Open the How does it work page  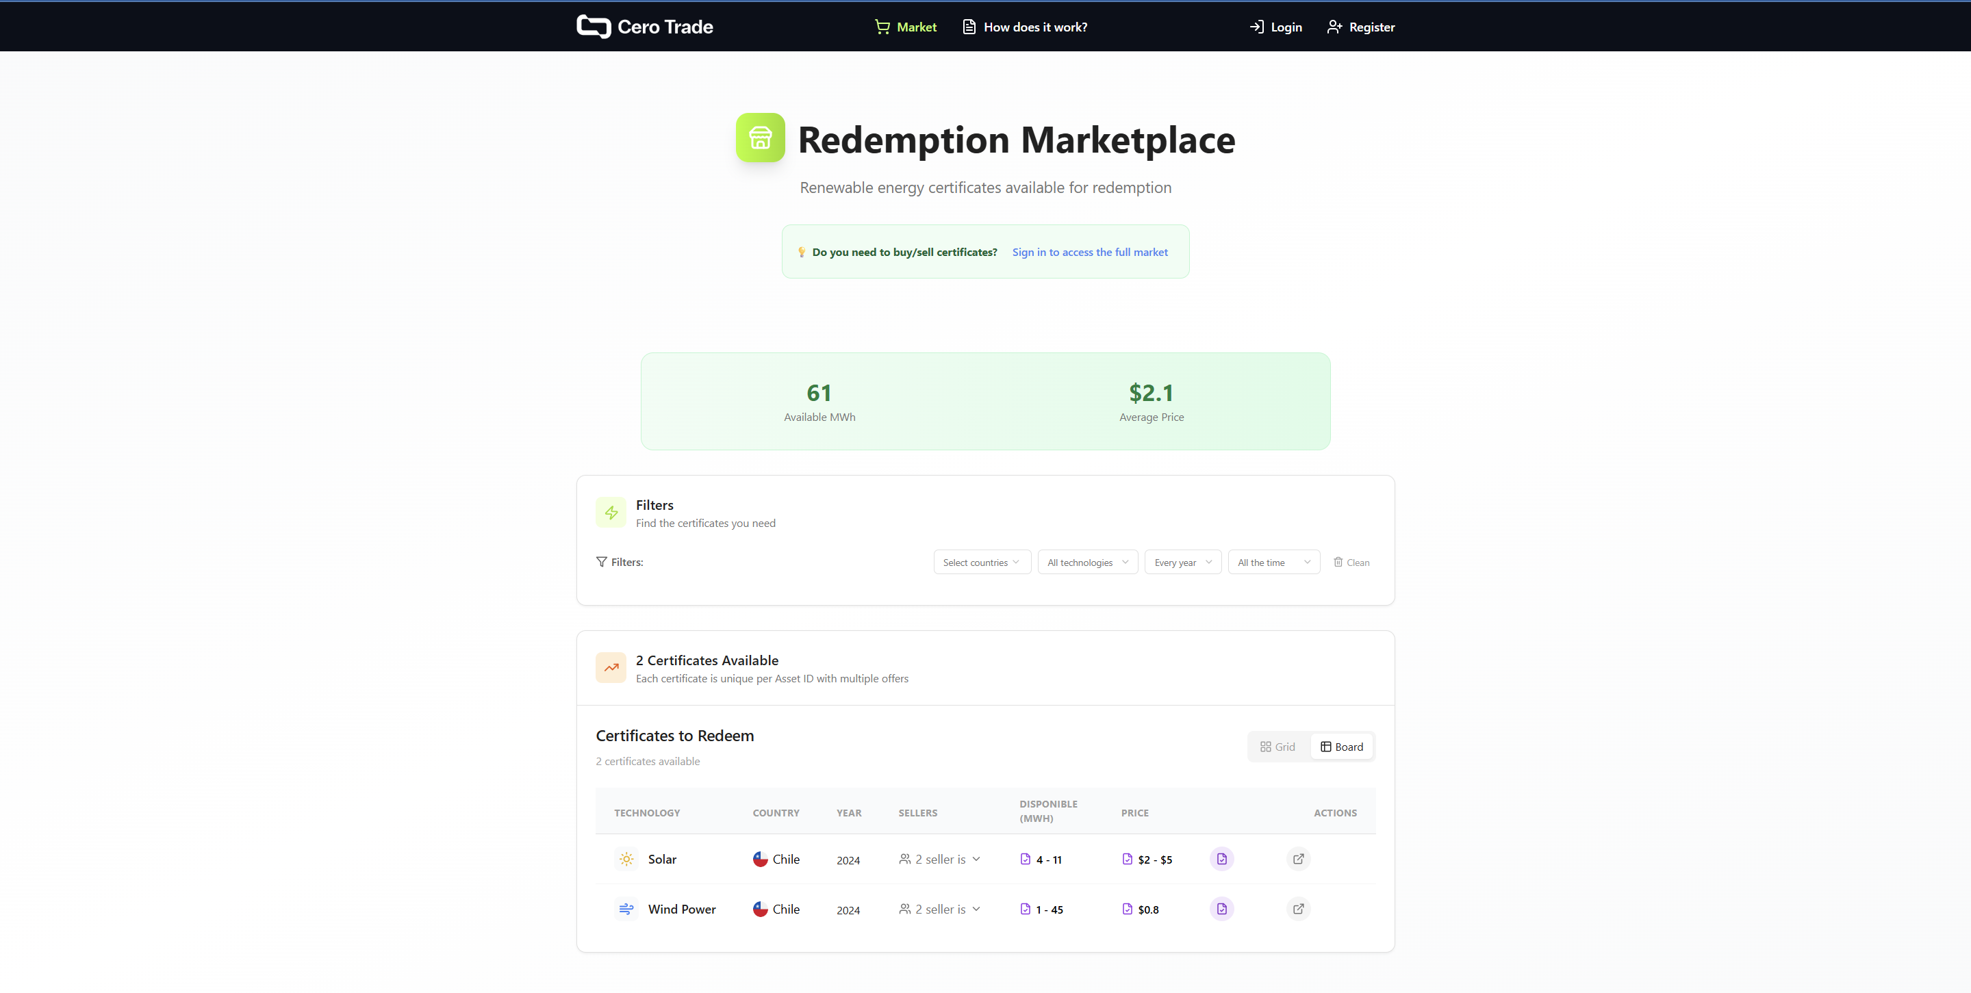(x=1034, y=26)
